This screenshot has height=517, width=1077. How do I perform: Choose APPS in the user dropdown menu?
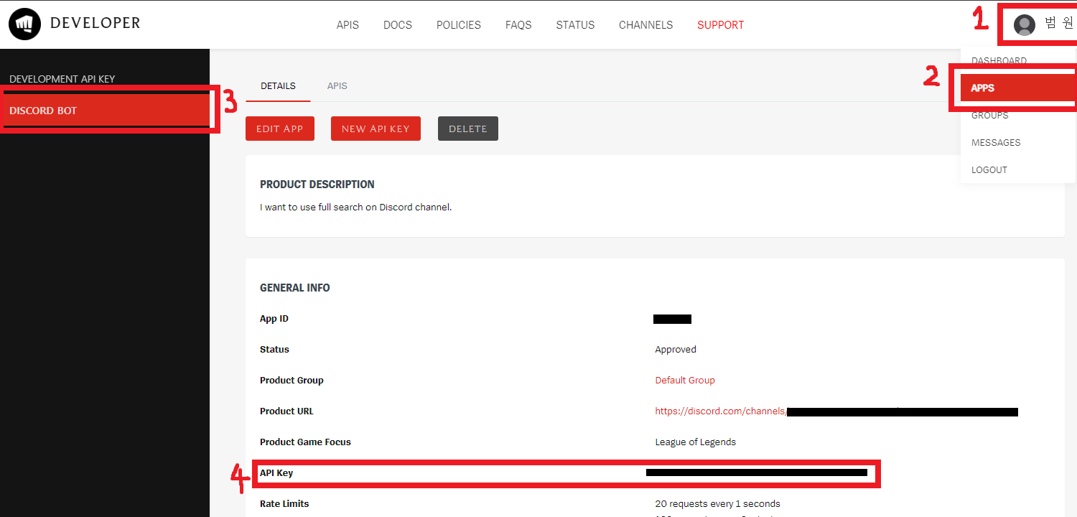(x=1018, y=88)
